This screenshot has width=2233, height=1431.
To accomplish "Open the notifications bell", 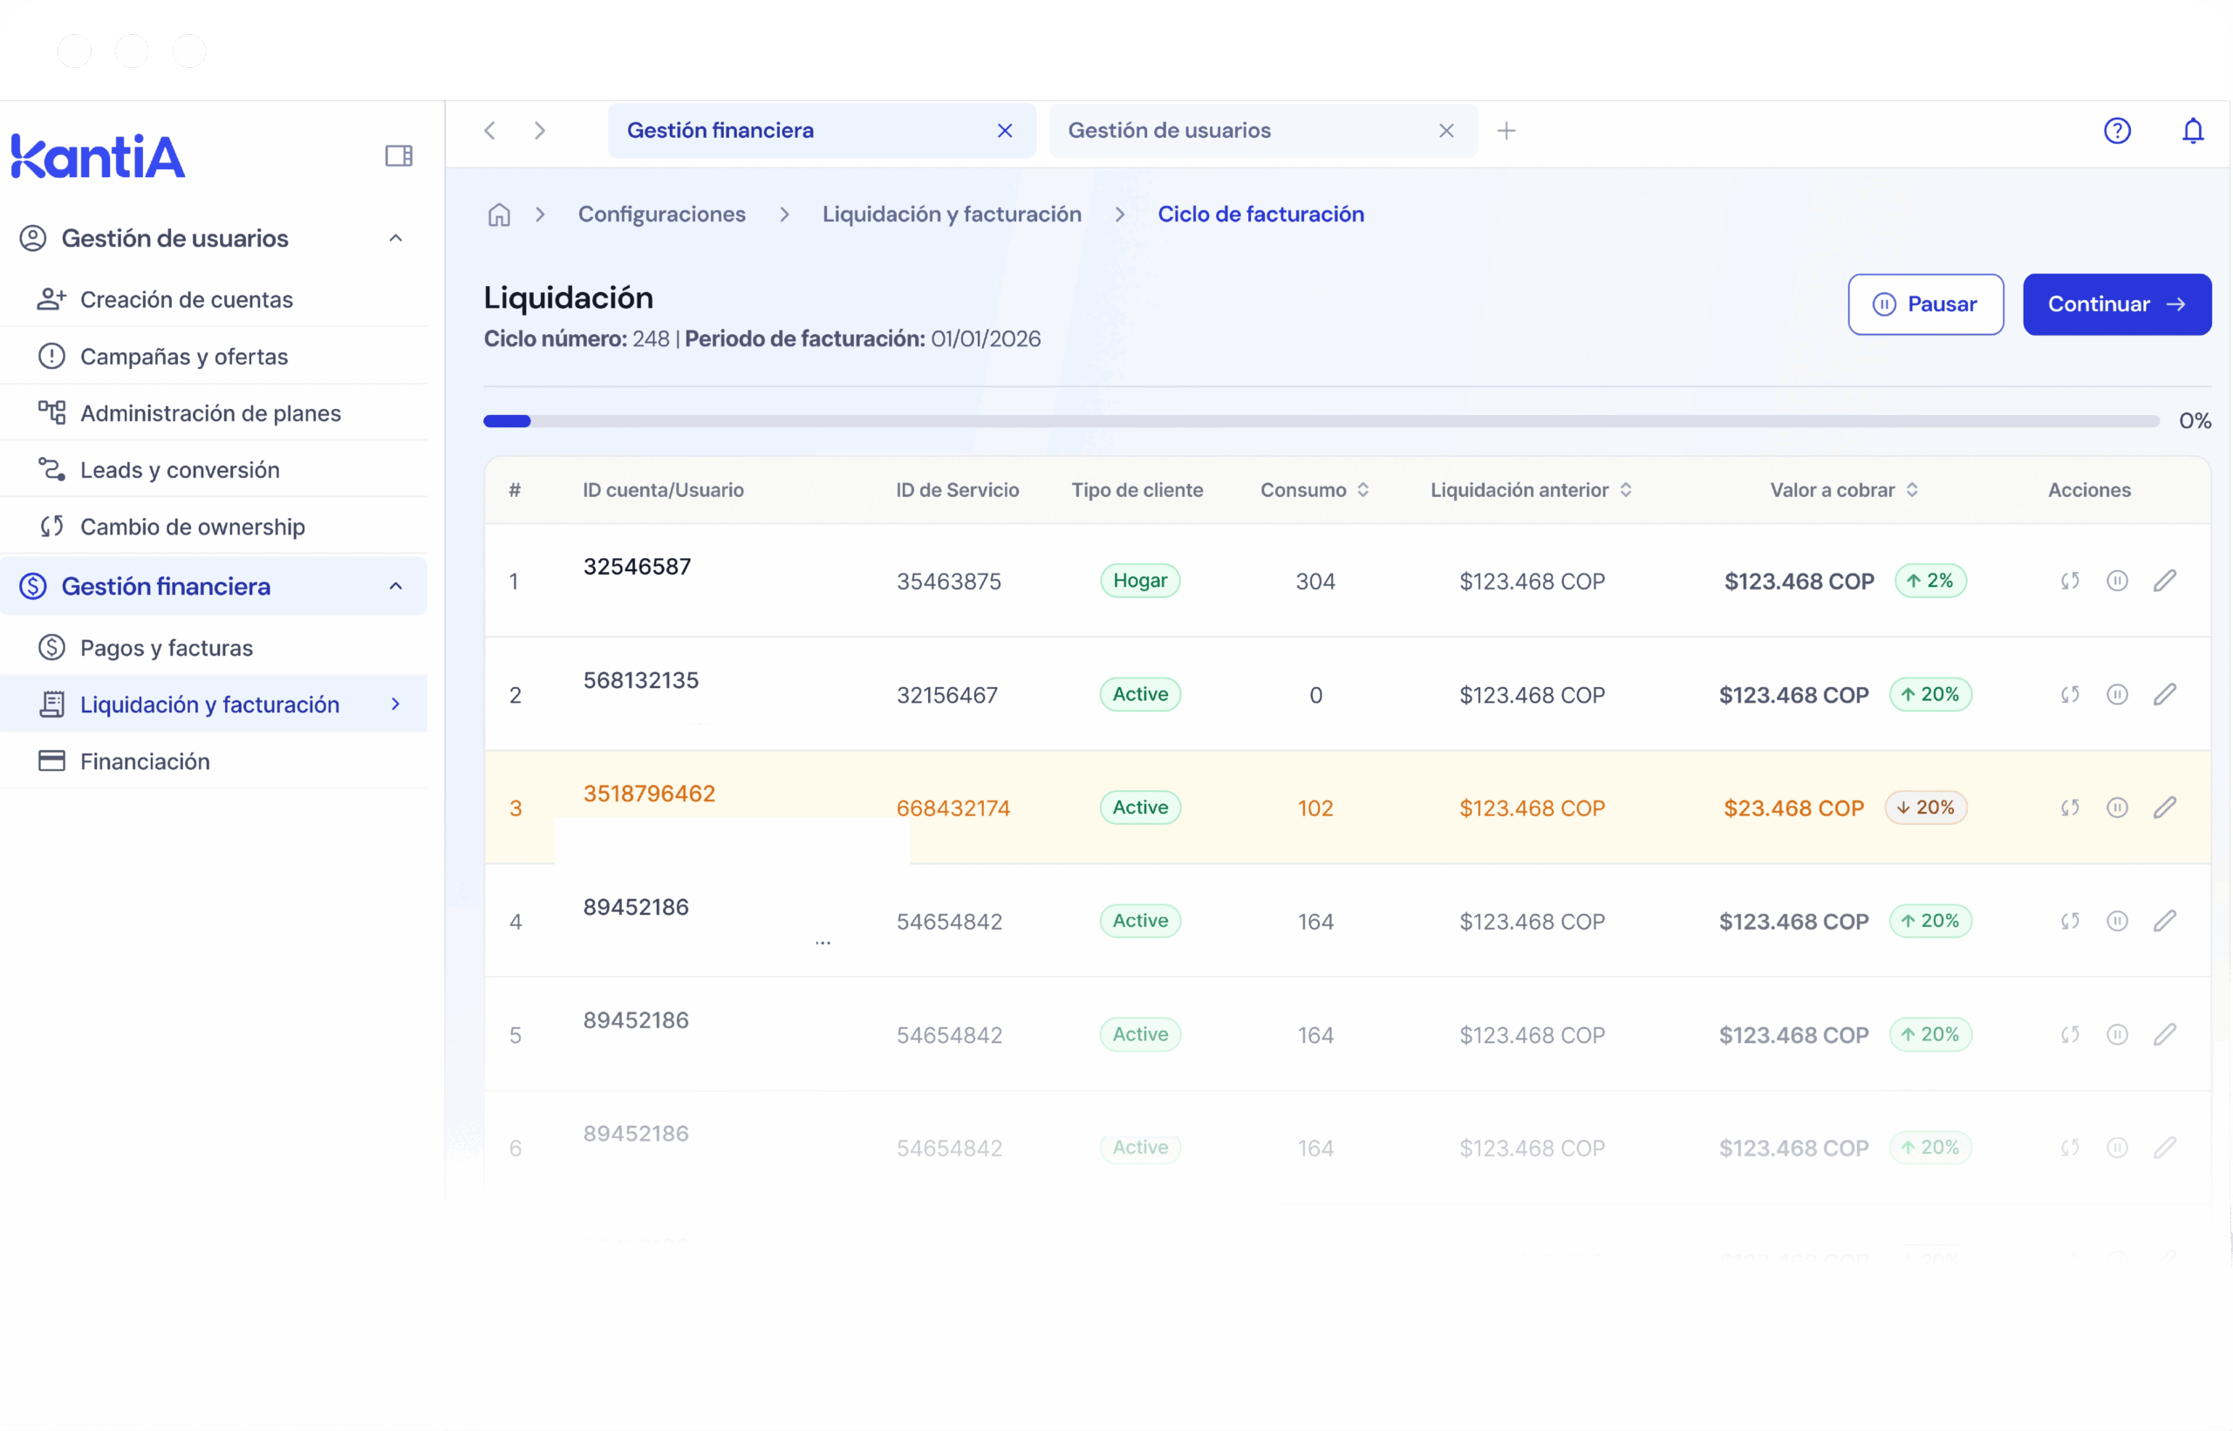I will 2192,131.
